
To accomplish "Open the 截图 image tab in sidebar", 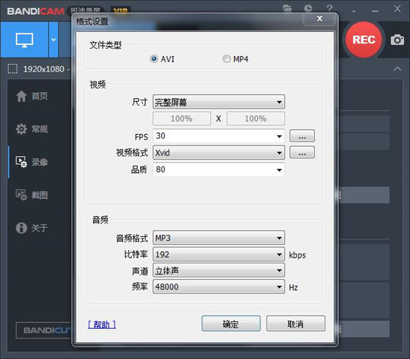I will point(32,195).
